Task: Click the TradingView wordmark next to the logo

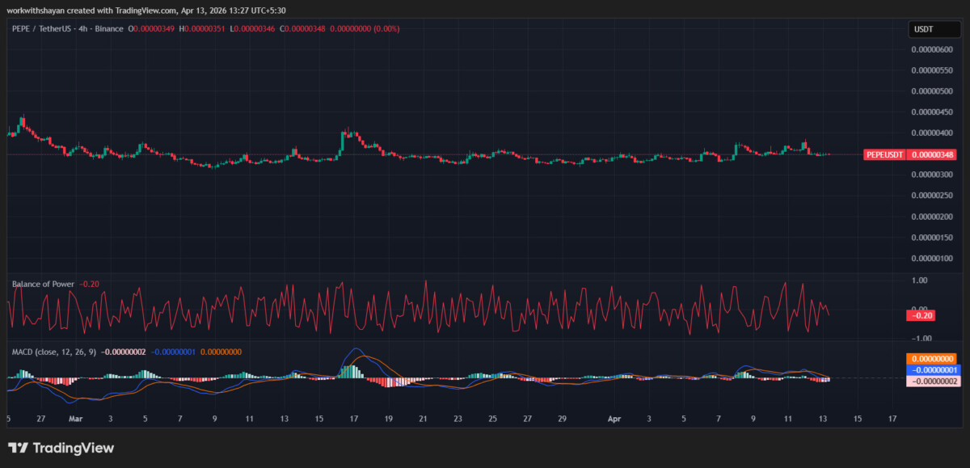Action: pyautogui.click(x=73, y=447)
